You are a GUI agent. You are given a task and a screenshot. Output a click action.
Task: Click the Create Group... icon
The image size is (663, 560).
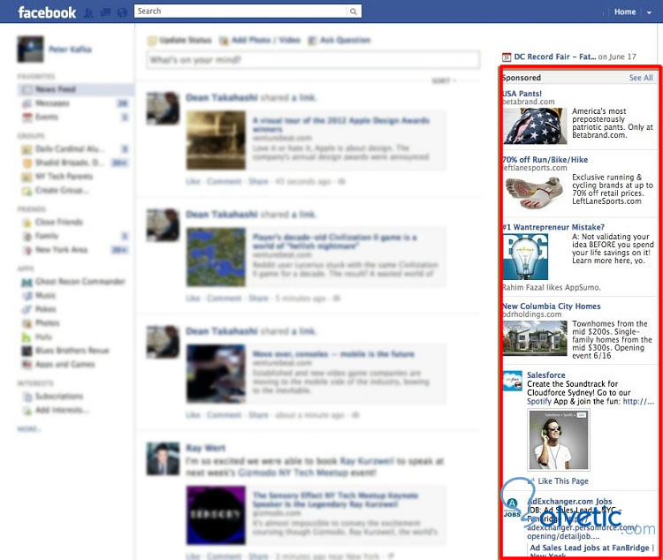[x=27, y=191]
